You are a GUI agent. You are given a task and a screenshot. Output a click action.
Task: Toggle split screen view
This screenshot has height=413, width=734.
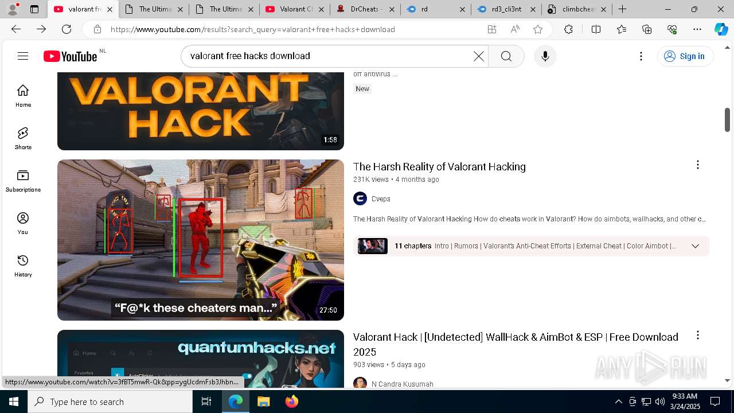[596, 29]
